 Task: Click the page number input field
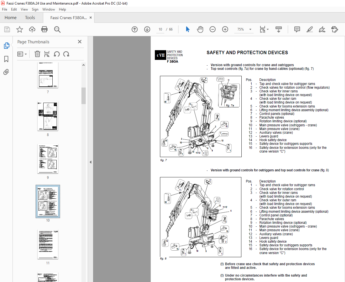[x=160, y=29]
